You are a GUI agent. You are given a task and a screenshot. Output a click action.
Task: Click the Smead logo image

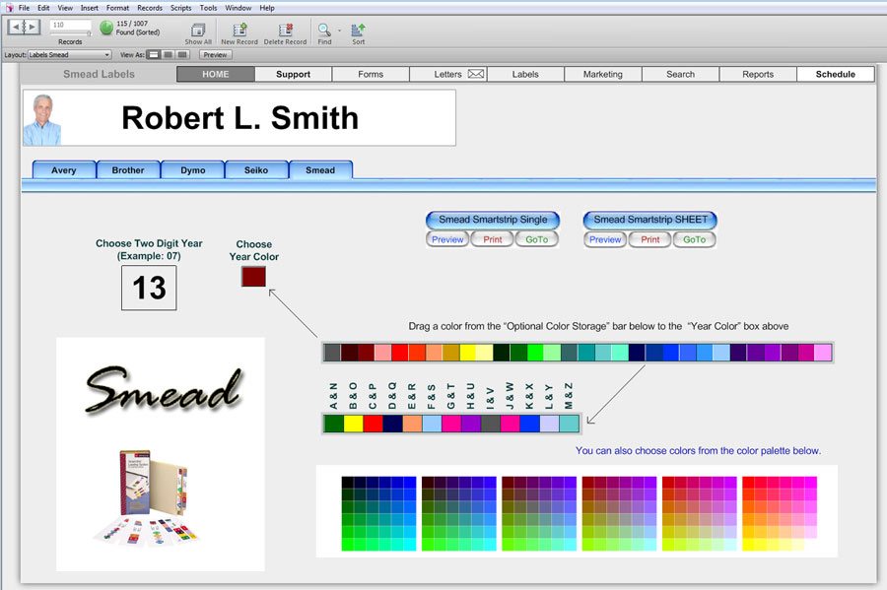(x=165, y=390)
